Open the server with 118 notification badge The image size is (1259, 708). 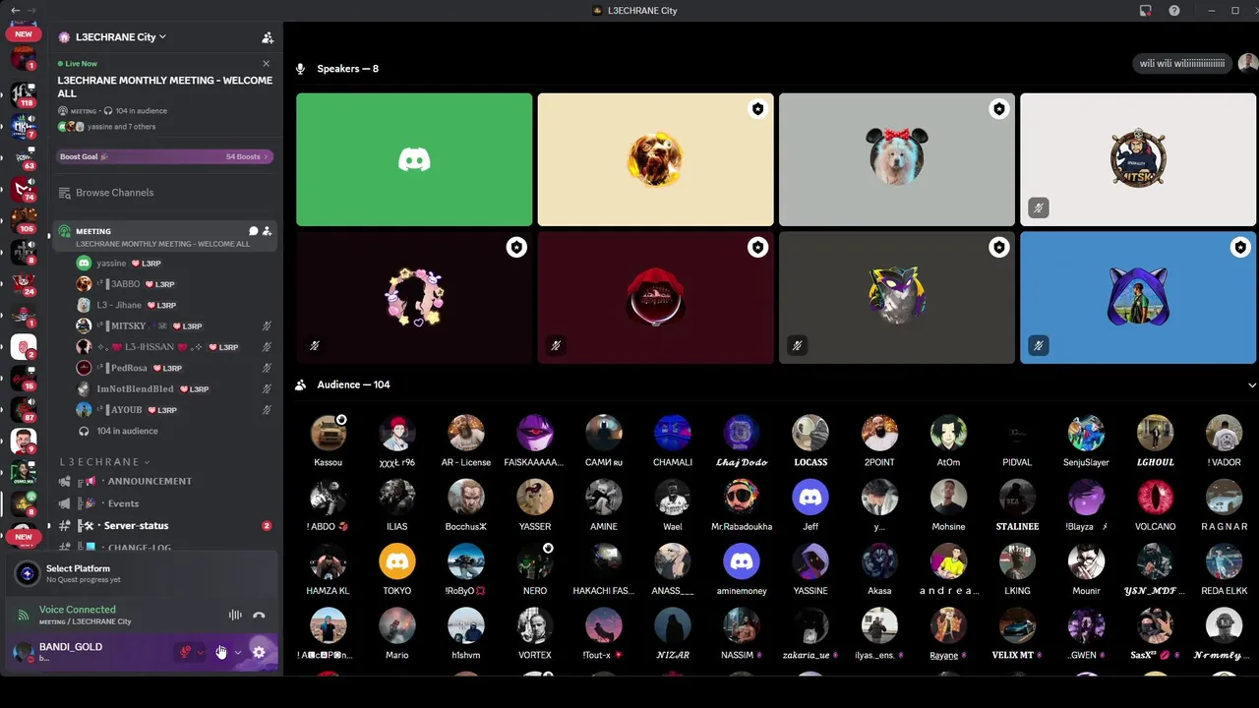tap(24, 93)
